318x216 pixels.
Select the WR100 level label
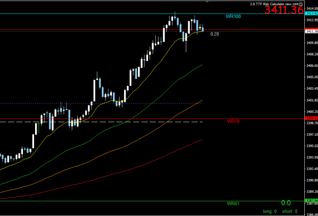pos(233,17)
